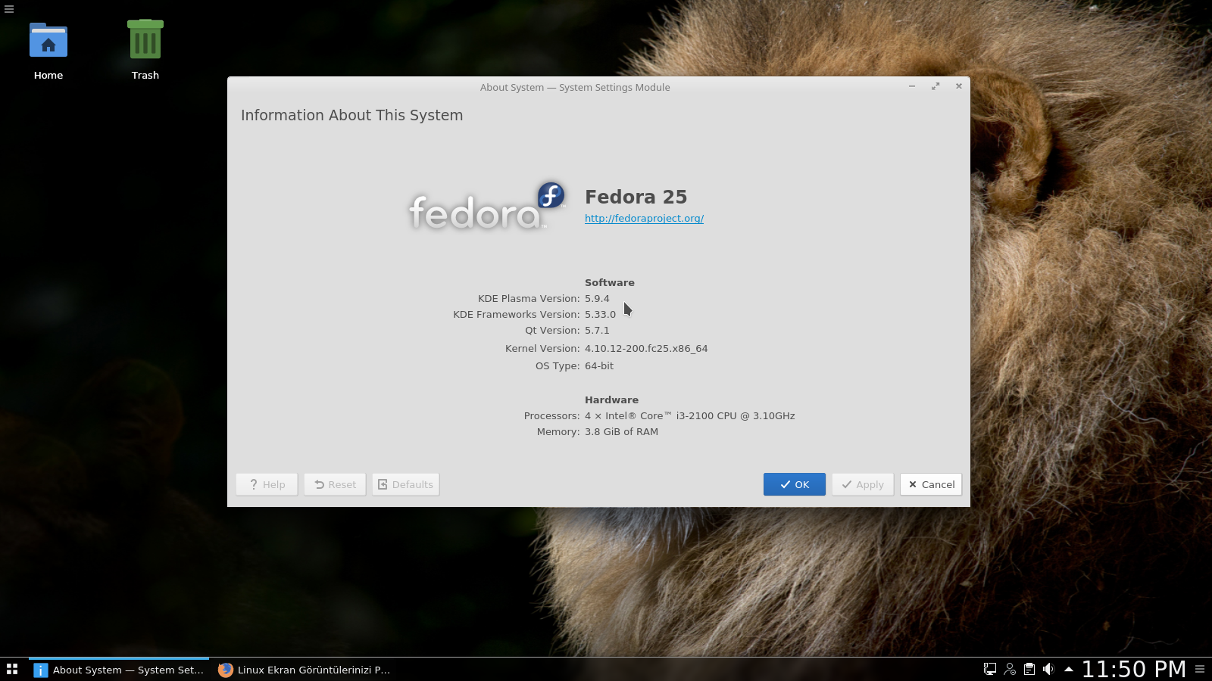
Task: Open the user status tray icon
Action: click(1010, 669)
